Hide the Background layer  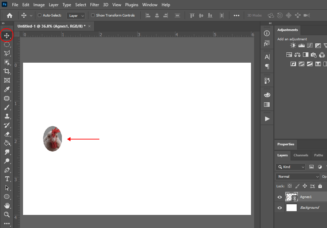pyautogui.click(x=280, y=207)
